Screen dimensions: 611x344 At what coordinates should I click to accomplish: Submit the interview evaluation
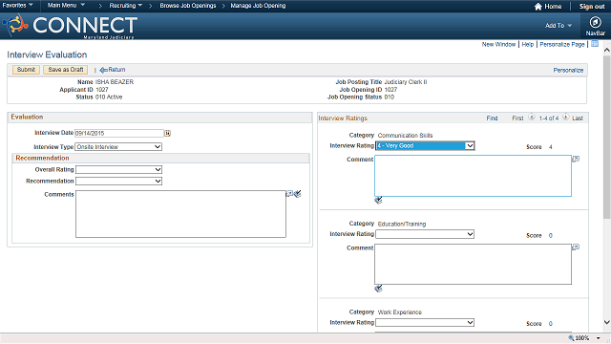(26, 70)
